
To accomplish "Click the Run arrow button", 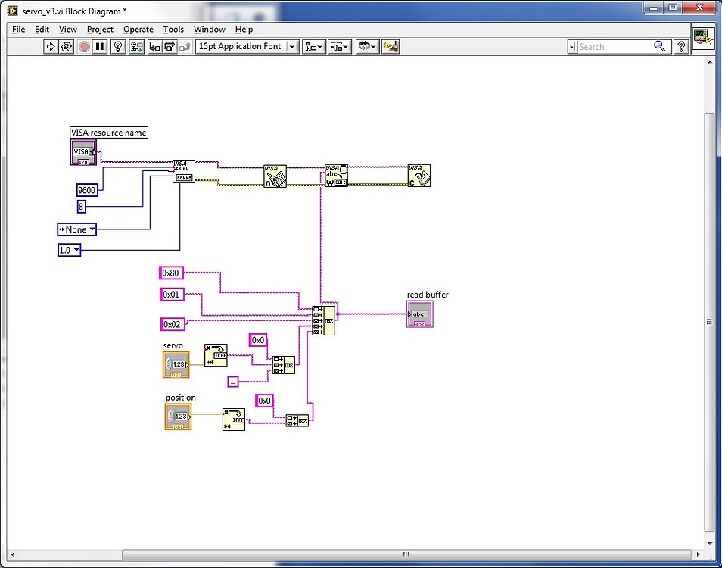I will (51, 47).
